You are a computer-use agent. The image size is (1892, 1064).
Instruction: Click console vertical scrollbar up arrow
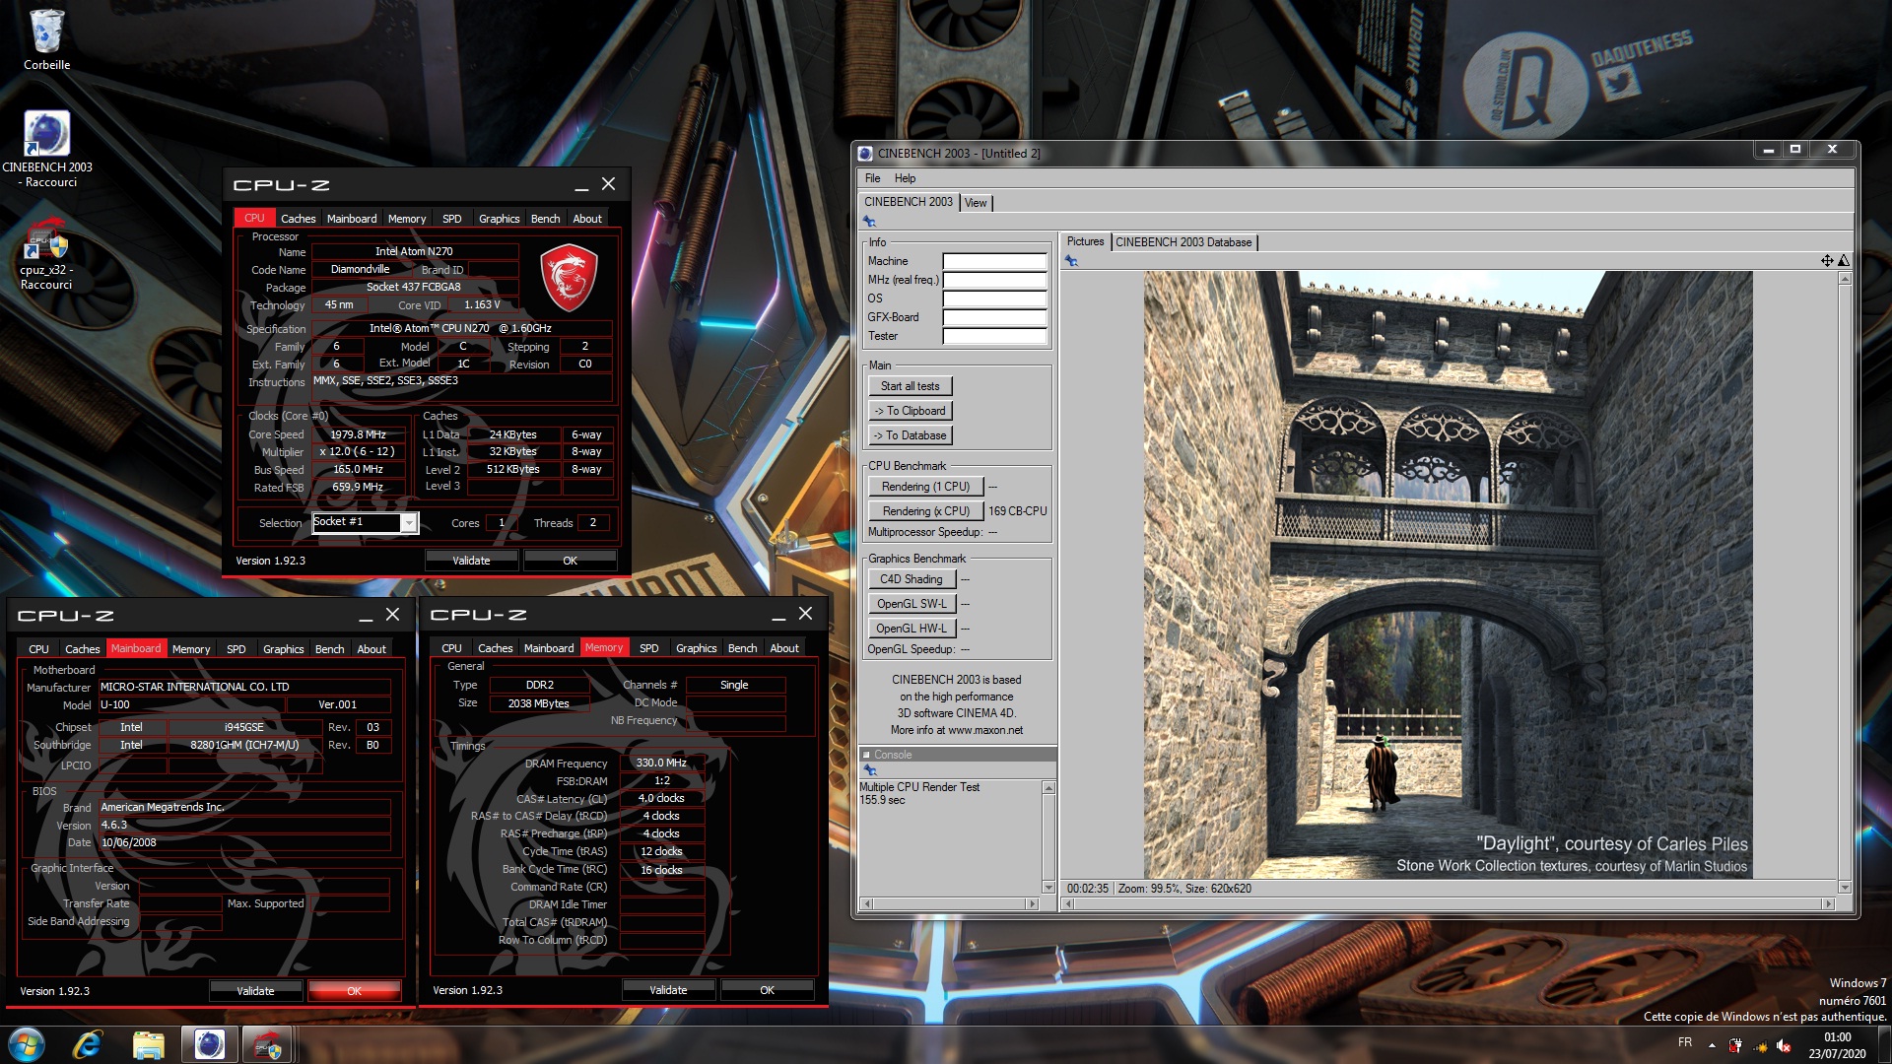pos(1048,787)
